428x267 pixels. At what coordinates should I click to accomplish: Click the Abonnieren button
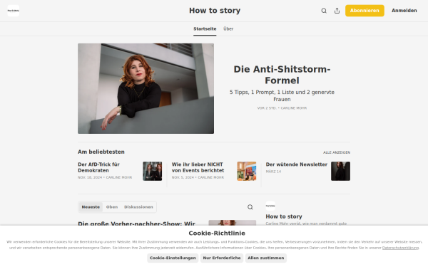(x=365, y=11)
